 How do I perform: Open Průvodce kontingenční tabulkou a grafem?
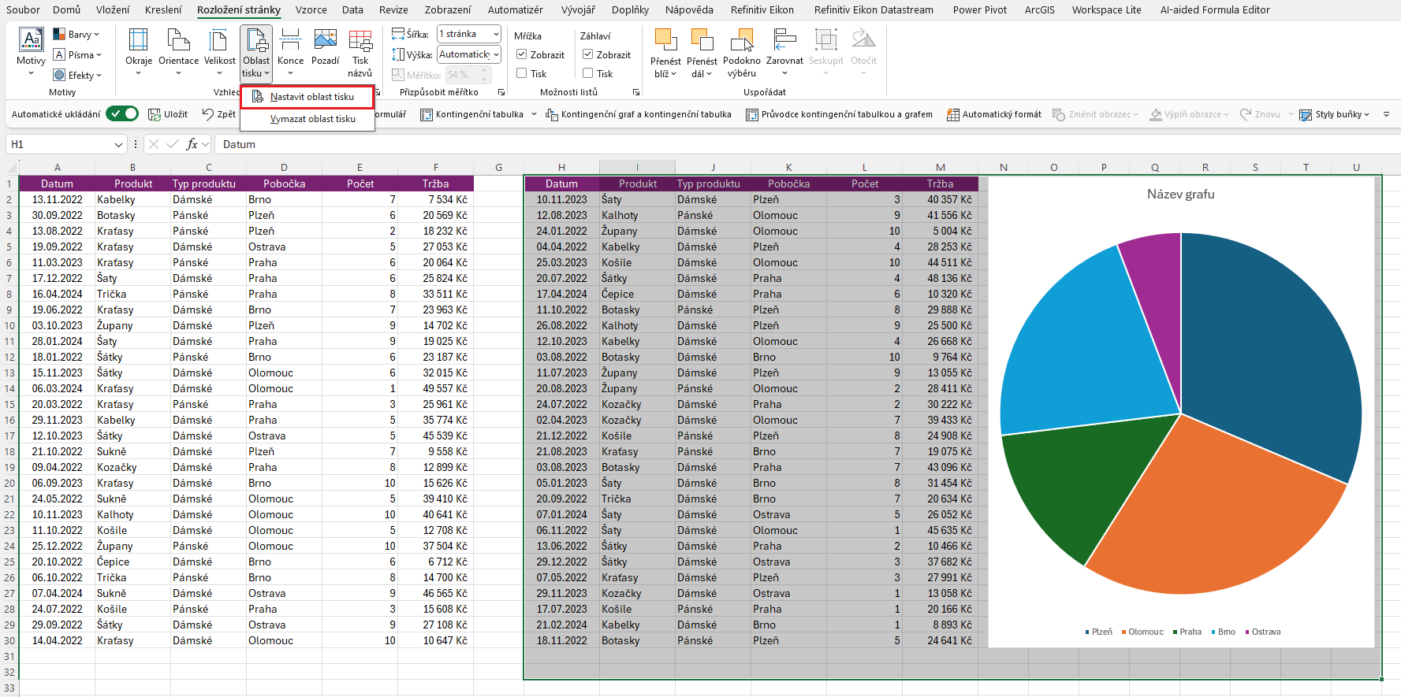839,114
